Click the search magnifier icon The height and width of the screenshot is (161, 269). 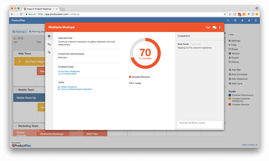[228, 20]
